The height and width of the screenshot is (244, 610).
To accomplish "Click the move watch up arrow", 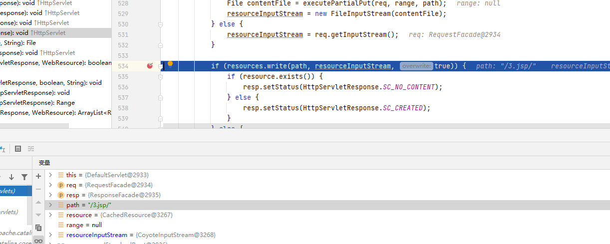I will pos(38,202).
